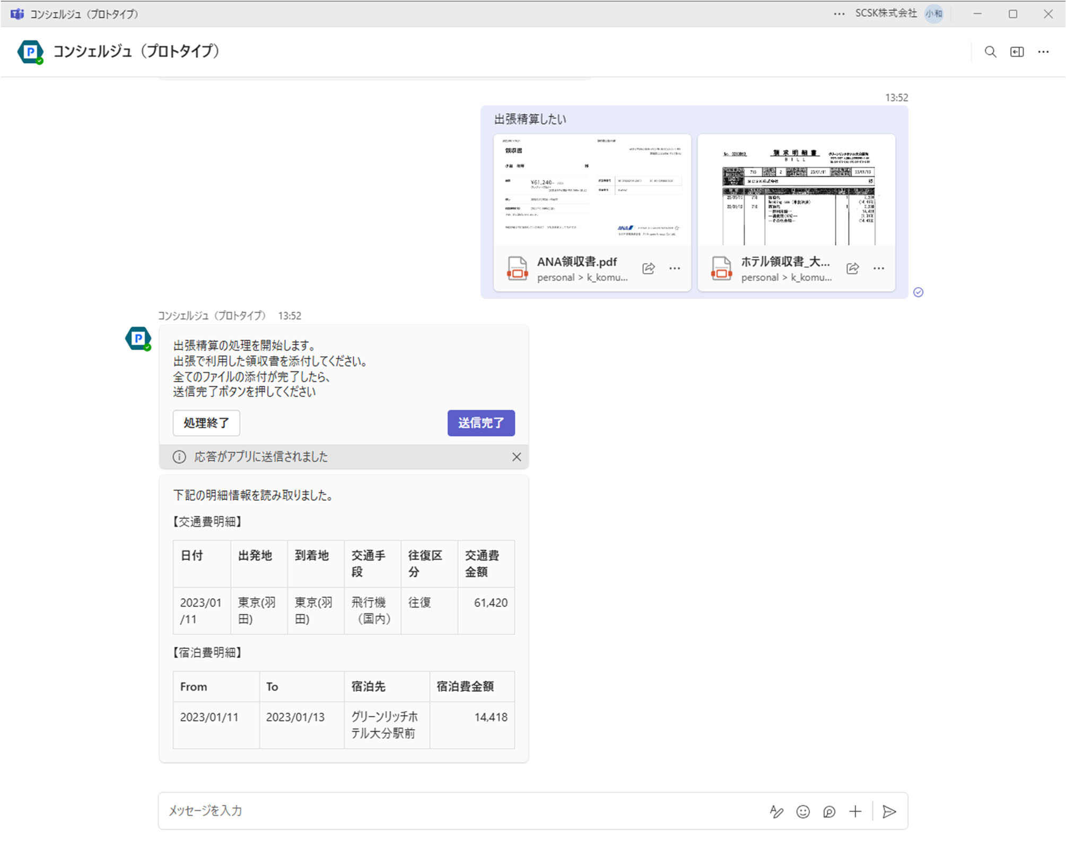The height and width of the screenshot is (850, 1066).
Task: Dismiss the 応答がアプリに送信されました notification
Action: point(517,457)
